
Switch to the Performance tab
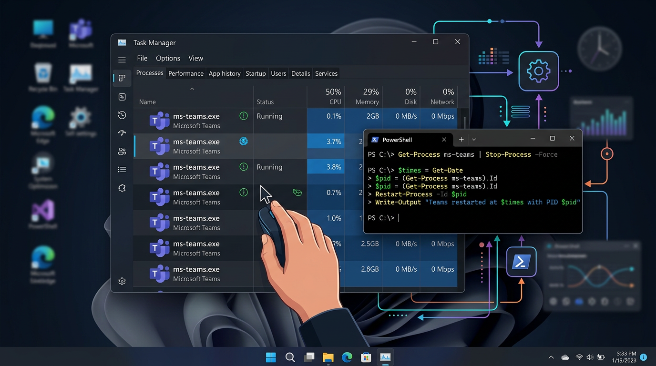(186, 73)
